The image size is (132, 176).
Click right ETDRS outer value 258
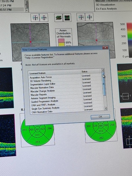pos(112,125)
